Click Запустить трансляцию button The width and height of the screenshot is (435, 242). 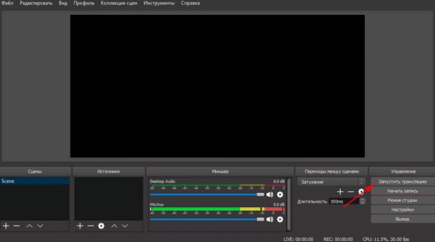(403, 182)
